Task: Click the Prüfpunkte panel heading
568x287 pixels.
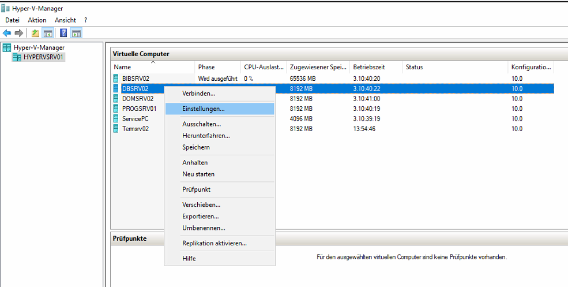Action: tap(130, 238)
